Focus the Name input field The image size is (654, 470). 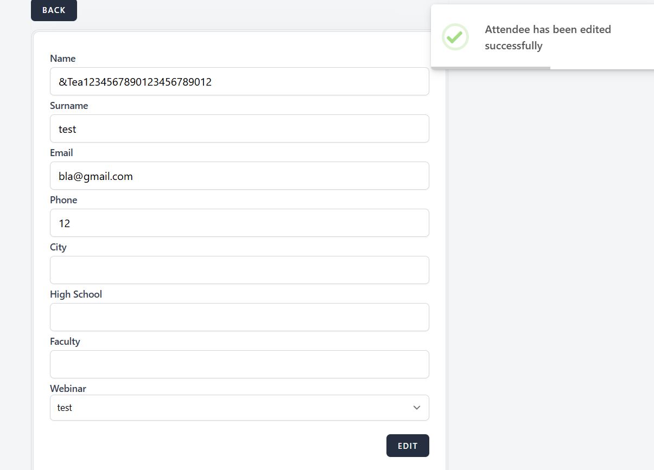[239, 82]
